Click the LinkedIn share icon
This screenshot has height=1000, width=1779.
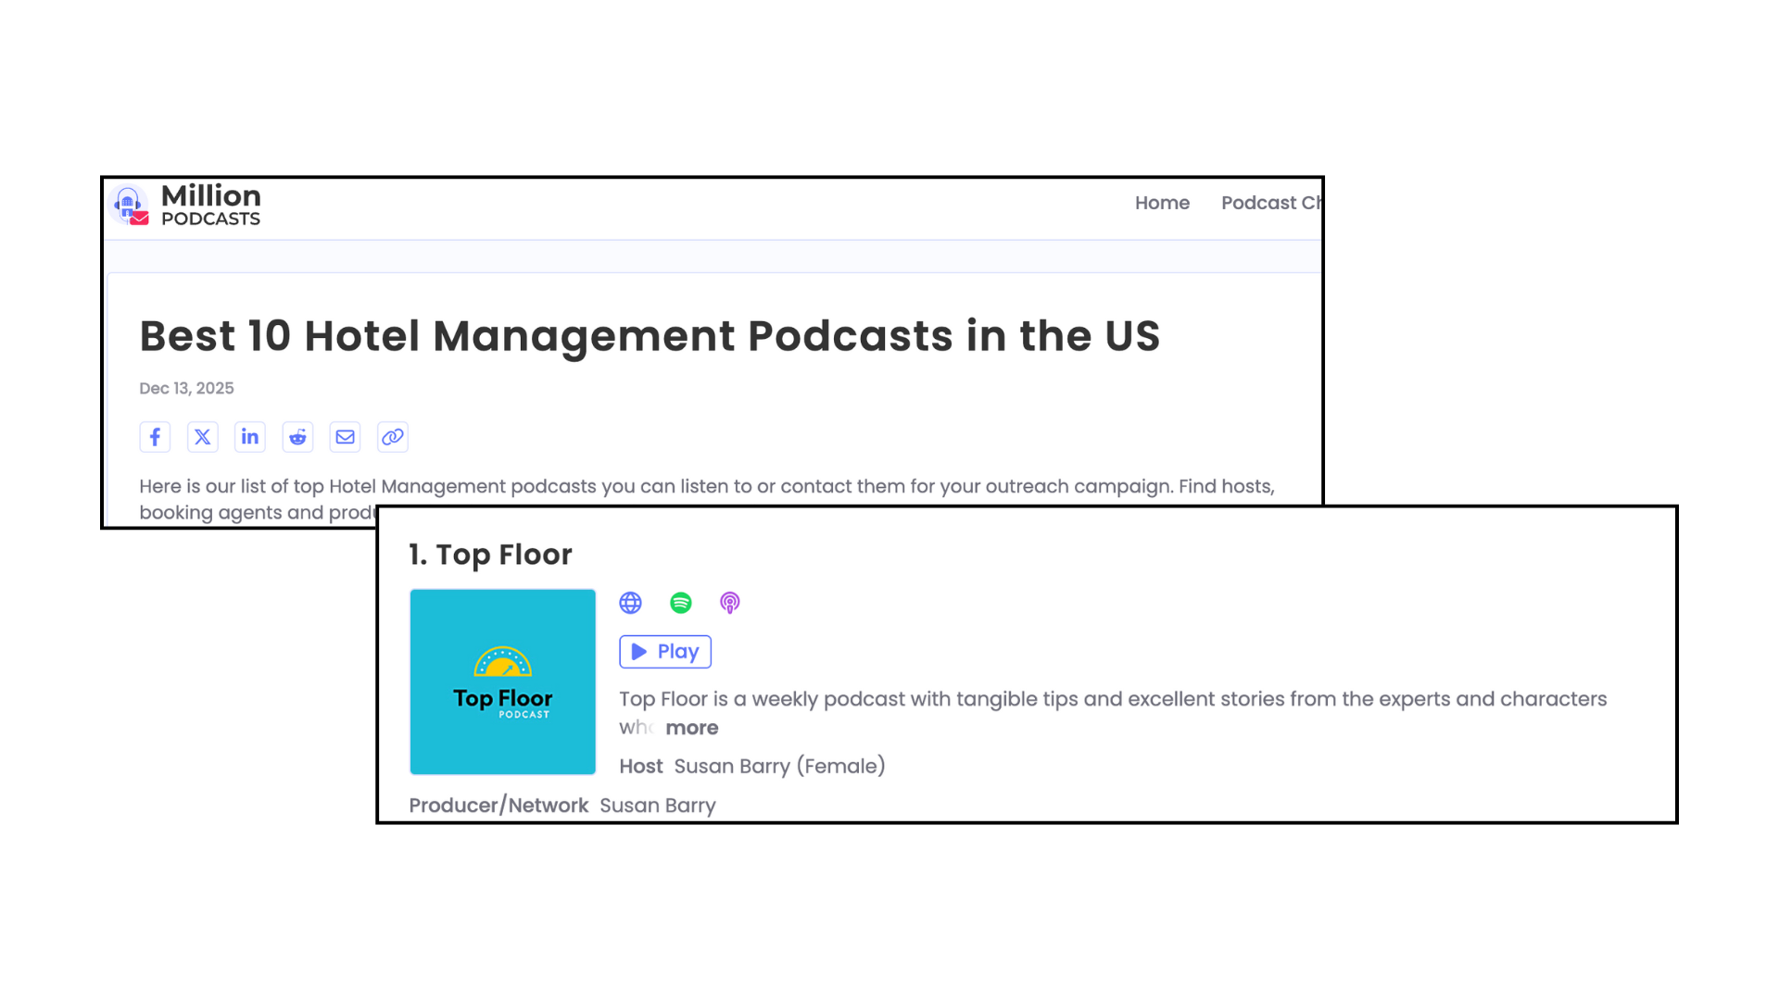(250, 437)
